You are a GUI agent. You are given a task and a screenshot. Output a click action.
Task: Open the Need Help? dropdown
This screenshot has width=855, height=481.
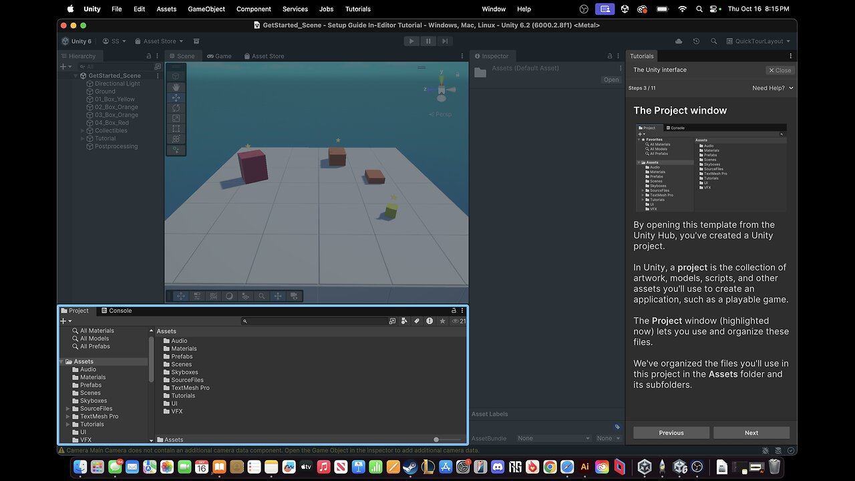[x=773, y=88]
